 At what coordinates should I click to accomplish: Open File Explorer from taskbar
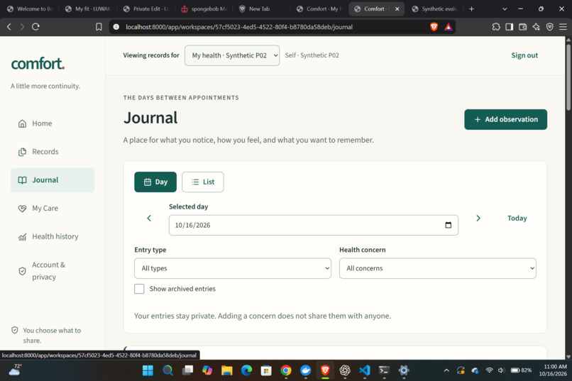pyautogui.click(x=226, y=370)
